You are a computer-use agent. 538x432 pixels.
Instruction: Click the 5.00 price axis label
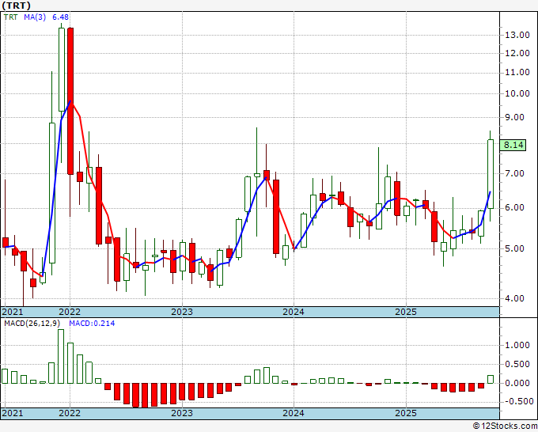pyautogui.click(x=515, y=248)
